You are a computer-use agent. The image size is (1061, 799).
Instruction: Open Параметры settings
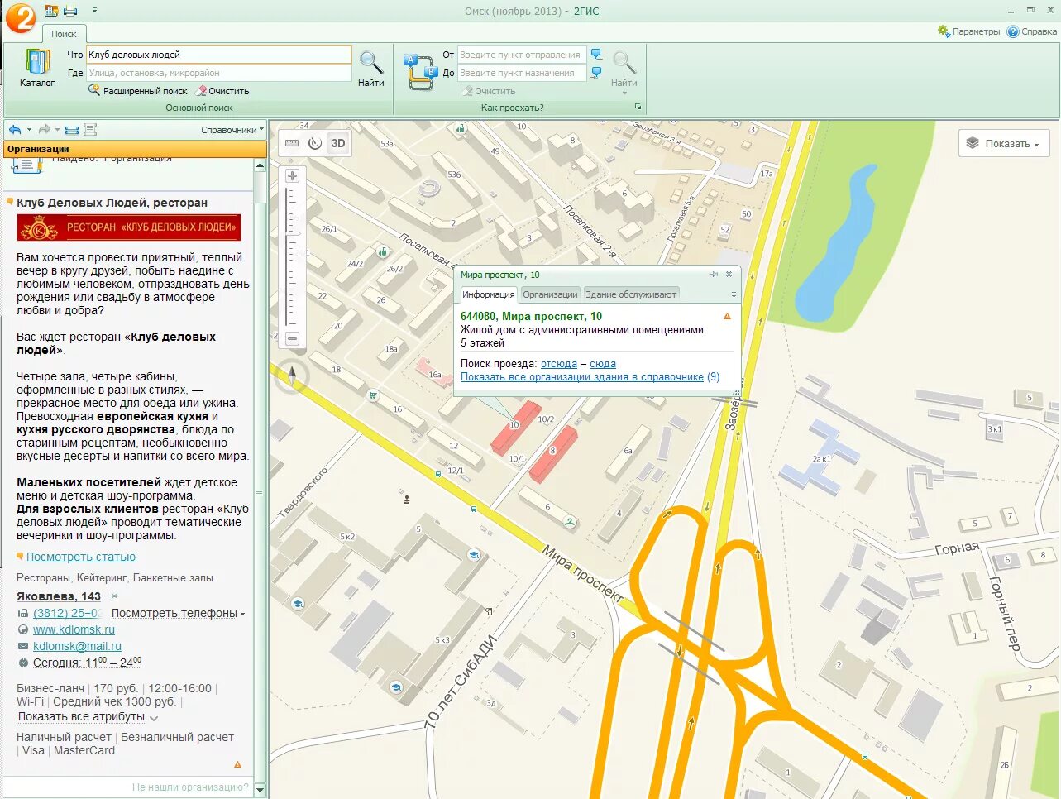point(968,31)
